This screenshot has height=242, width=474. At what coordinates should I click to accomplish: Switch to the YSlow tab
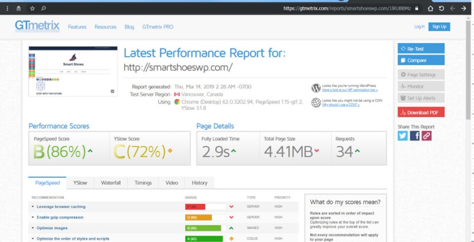click(80, 183)
